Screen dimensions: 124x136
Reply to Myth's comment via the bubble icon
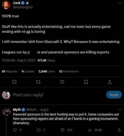click(x=15, y=130)
